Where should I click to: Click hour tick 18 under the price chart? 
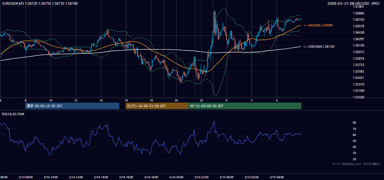151,100
